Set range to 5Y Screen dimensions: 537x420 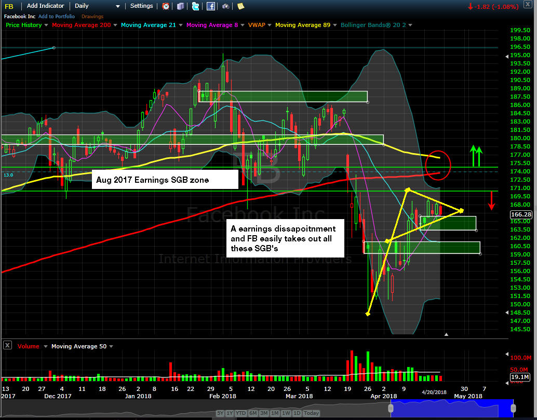coord(220,413)
